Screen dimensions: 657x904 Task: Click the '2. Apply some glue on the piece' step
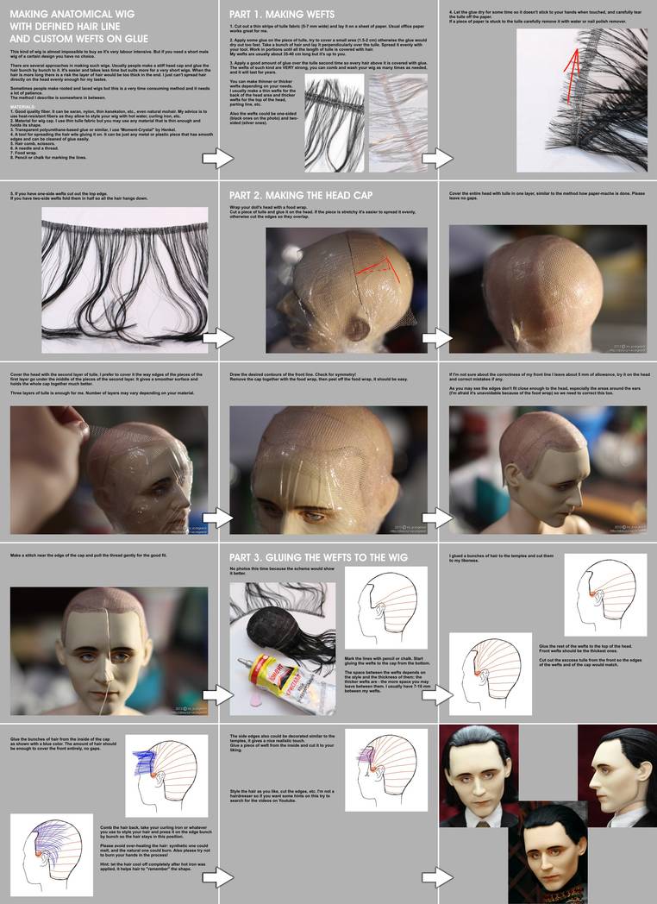(328, 47)
